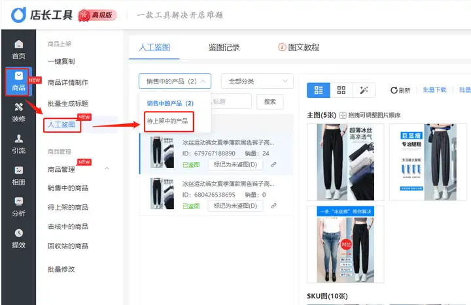
Task: Open 一键复制 menu item
Action: click(61, 61)
